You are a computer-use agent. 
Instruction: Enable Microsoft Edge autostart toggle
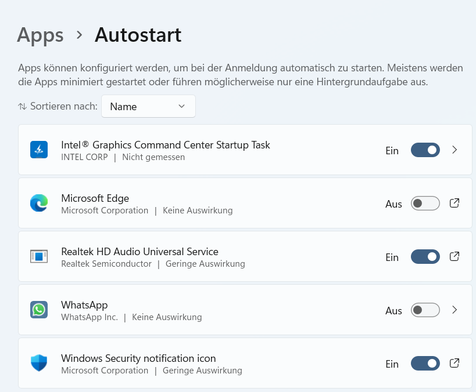pos(425,204)
